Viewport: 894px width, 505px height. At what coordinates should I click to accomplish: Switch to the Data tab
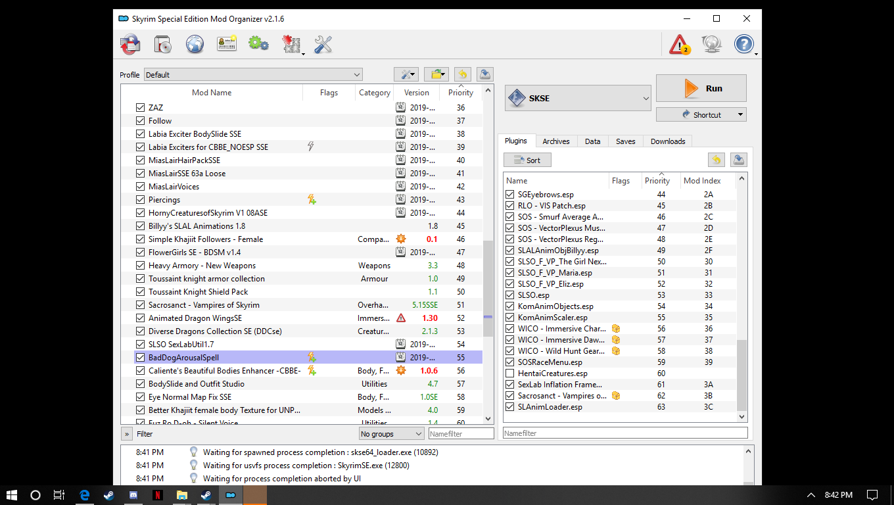click(592, 141)
